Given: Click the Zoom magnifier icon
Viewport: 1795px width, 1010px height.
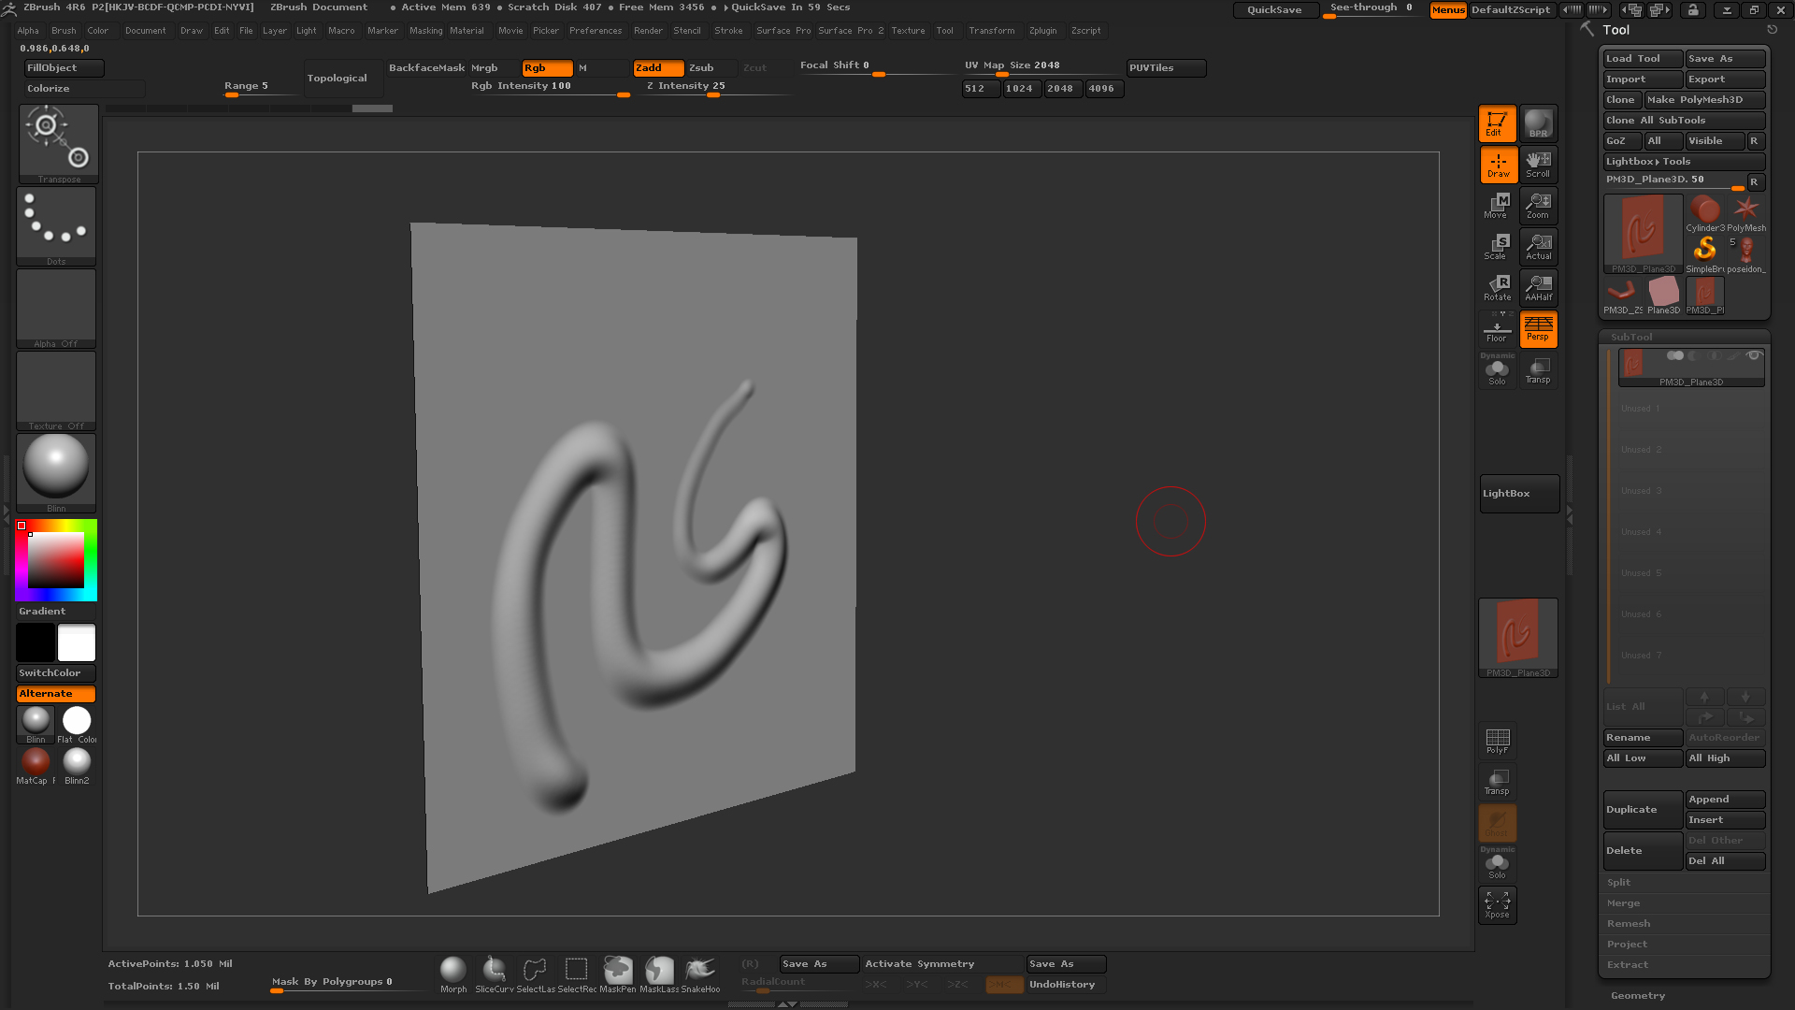Looking at the screenshot, I should point(1538,206).
